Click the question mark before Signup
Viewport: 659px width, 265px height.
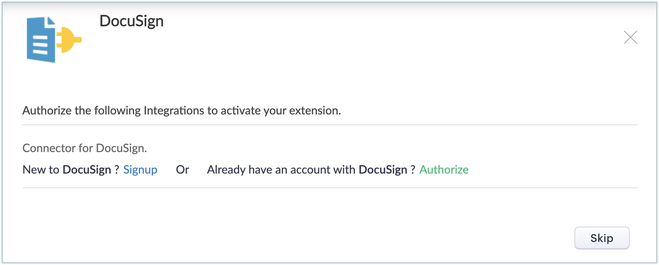point(117,170)
